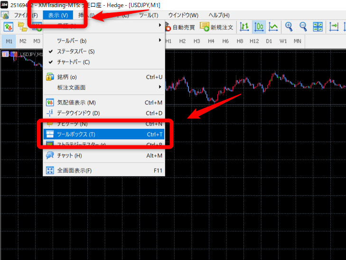This screenshot has height=260, width=346.
Task: Click 新規注文 new order button
Action: pos(216,27)
